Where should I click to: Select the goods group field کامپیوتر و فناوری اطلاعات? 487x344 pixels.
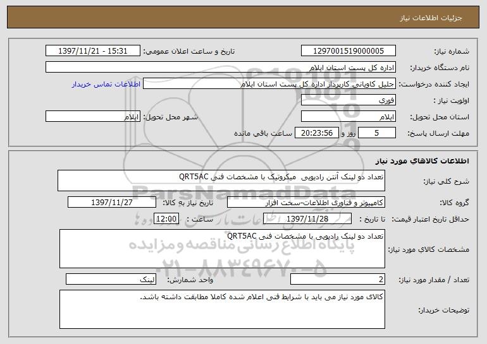pyautogui.click(x=306, y=203)
